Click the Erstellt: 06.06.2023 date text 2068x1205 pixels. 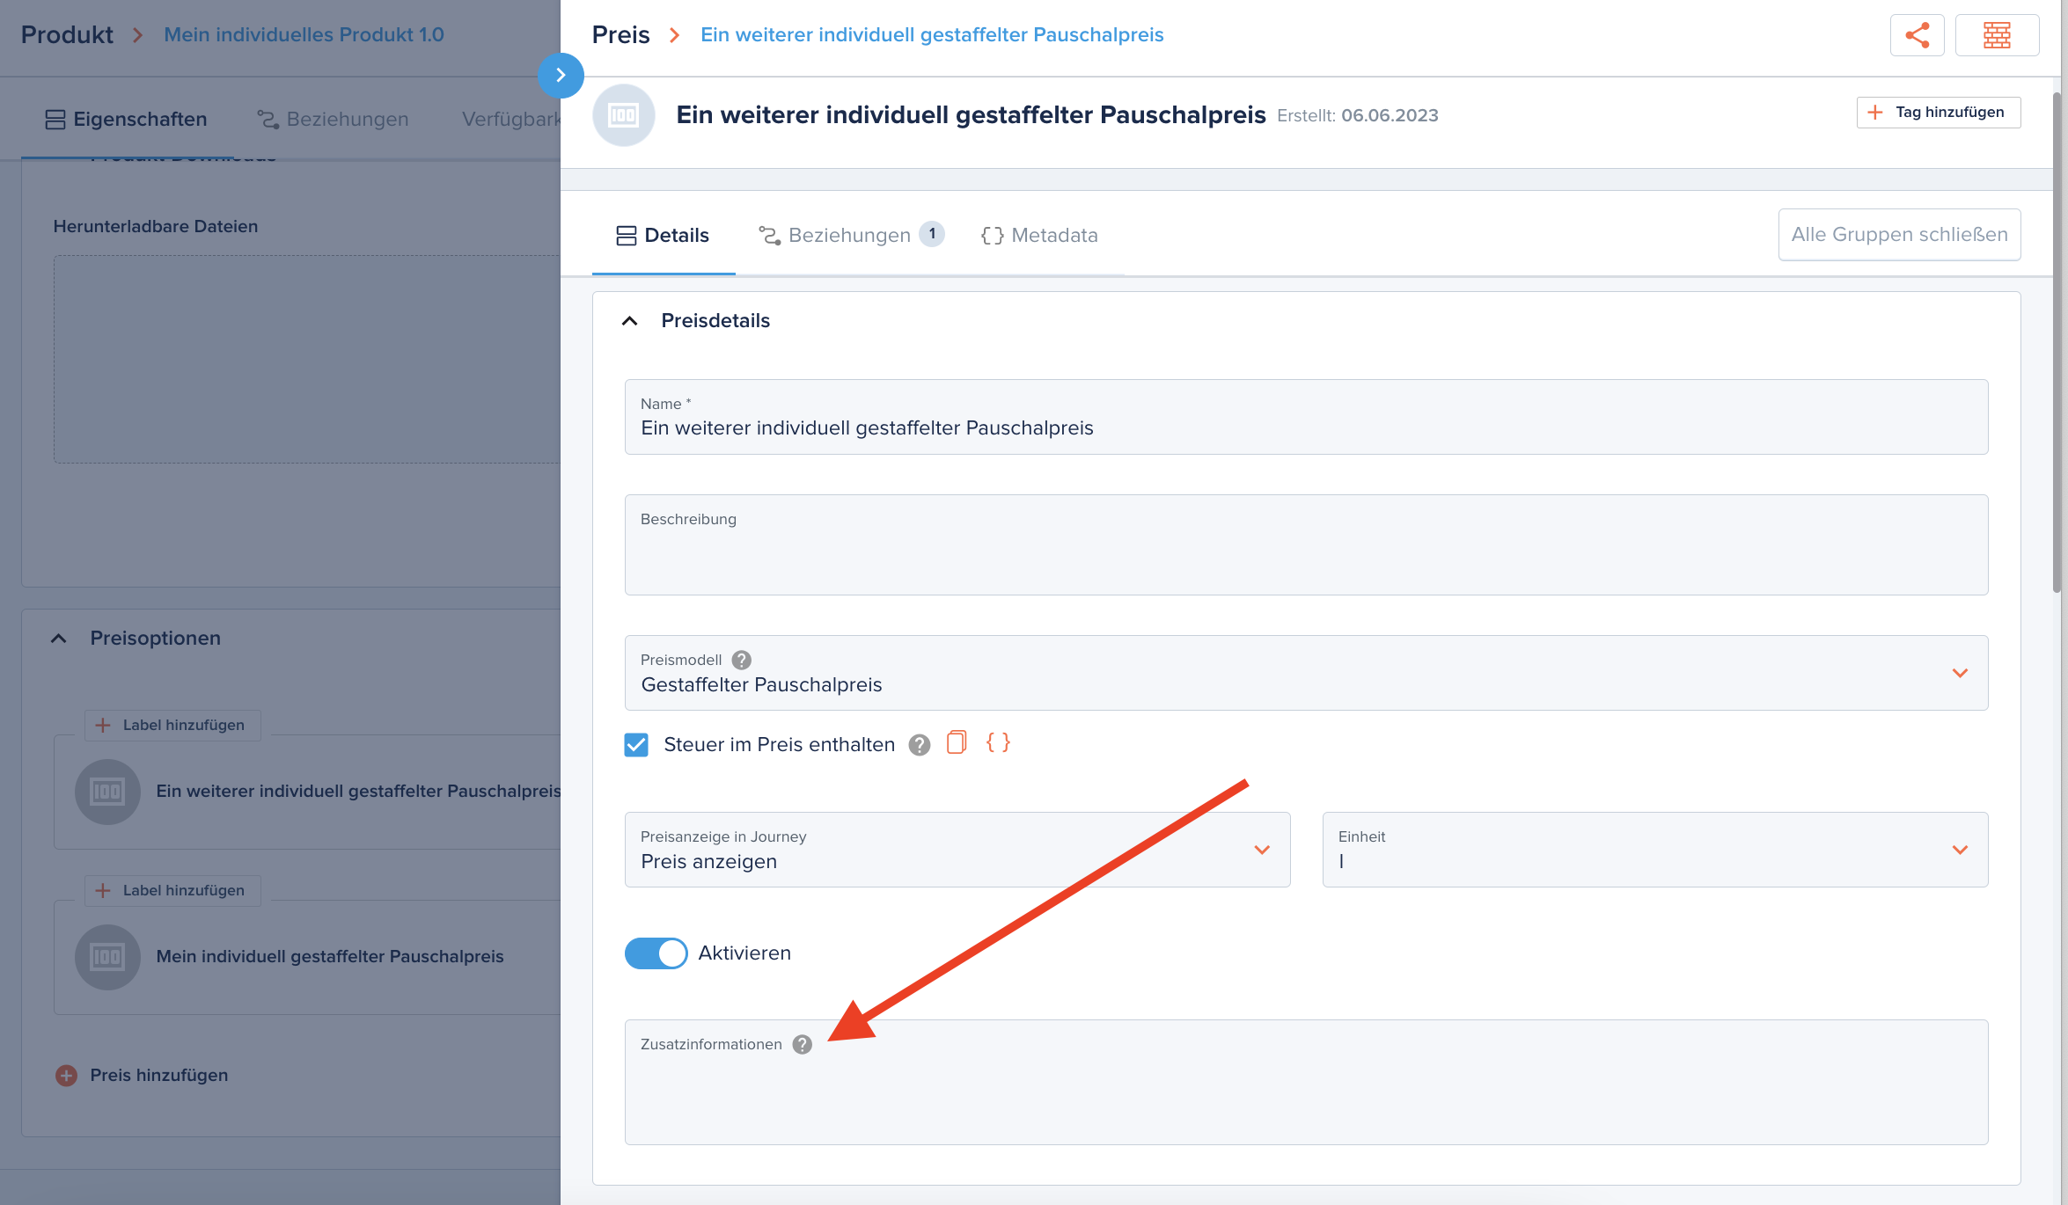click(x=1357, y=116)
